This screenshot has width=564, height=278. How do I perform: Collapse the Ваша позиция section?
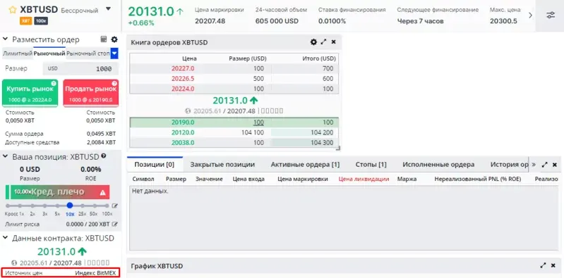click(x=6, y=156)
